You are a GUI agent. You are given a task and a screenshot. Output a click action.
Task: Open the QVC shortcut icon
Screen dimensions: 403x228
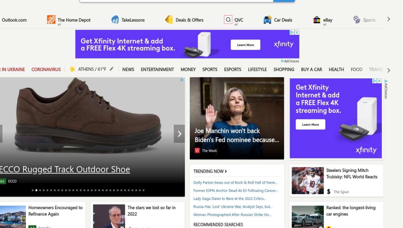pos(228,20)
